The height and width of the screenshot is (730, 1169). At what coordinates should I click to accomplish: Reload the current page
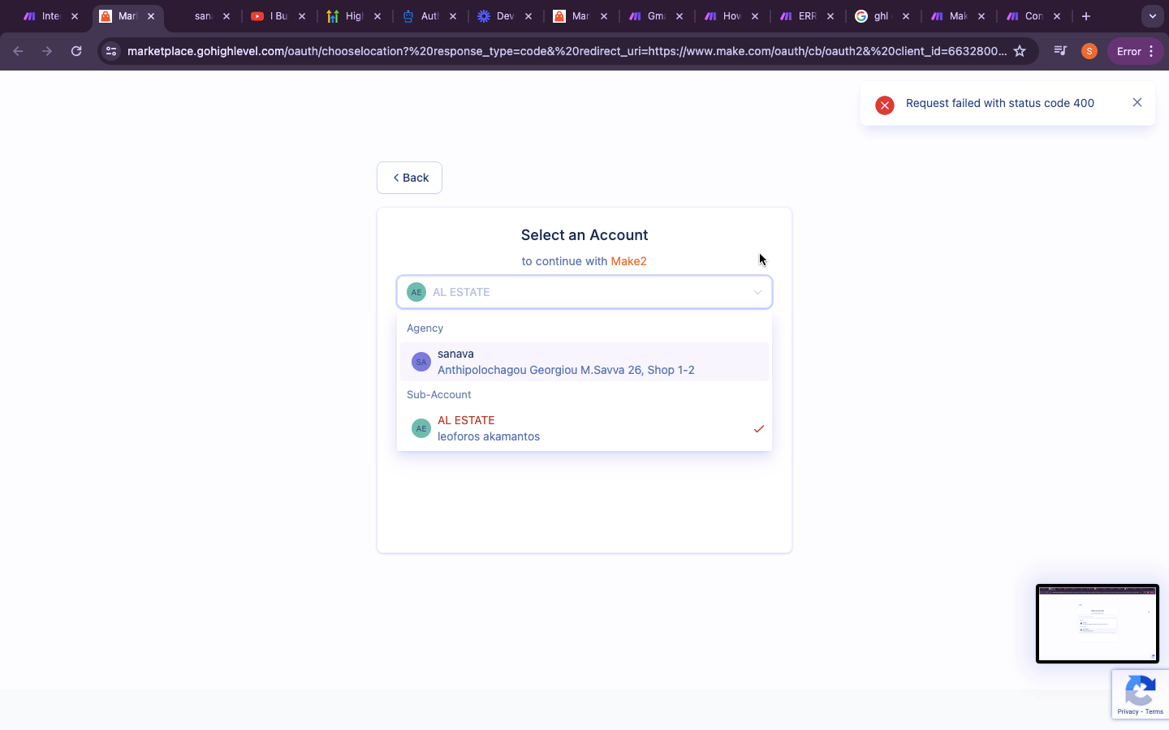76,51
